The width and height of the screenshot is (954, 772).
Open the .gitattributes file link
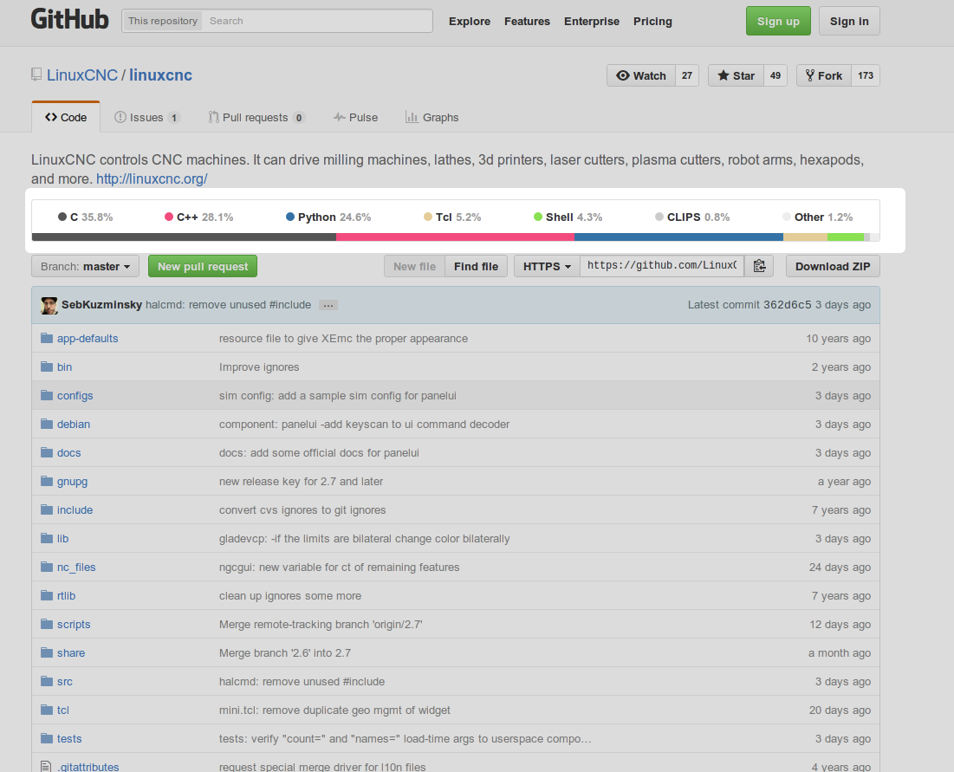(88, 767)
